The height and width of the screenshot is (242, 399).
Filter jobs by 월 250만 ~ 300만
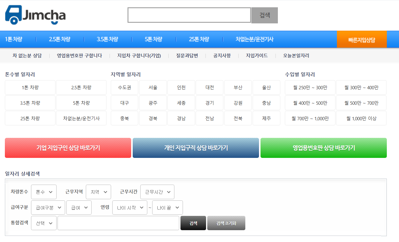click(310, 87)
